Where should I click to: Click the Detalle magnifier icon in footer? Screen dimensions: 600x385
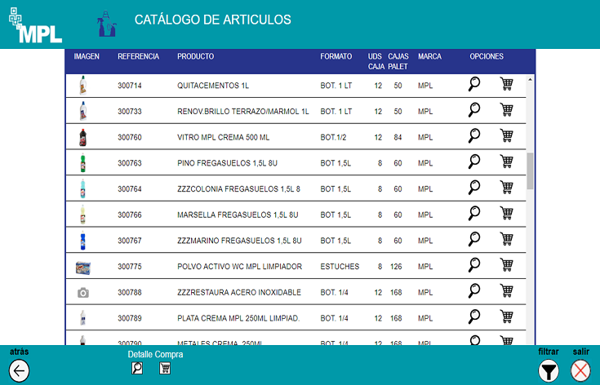137,368
